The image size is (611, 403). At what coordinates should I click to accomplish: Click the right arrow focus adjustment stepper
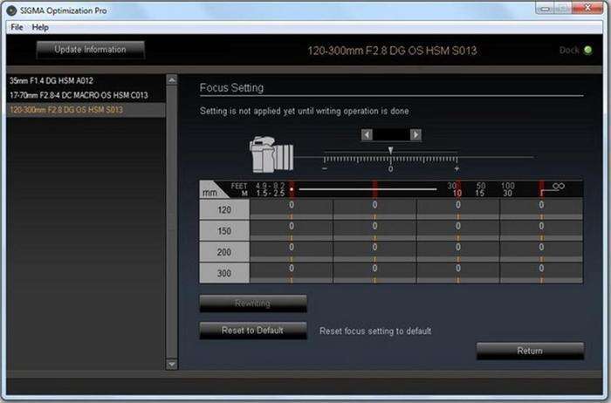[415, 134]
